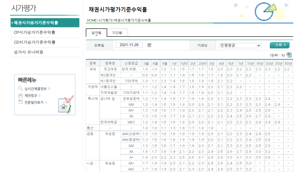Click the 6월 column header

(x=155, y=64)
